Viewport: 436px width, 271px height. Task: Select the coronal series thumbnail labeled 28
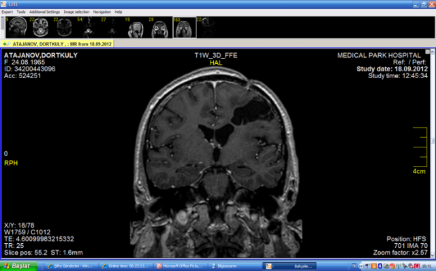pos(159,27)
